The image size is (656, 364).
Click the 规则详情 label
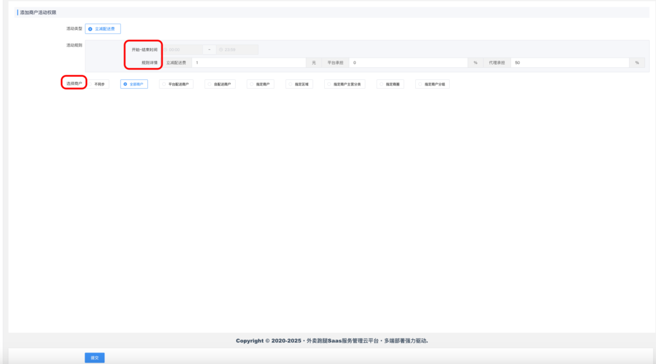pyautogui.click(x=149, y=63)
